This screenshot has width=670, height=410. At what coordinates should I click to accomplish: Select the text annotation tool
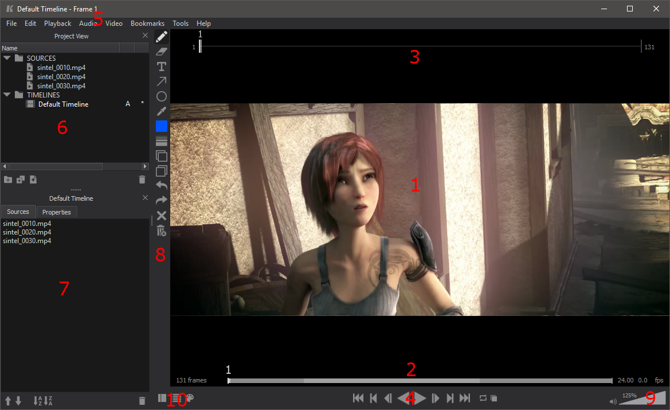tap(162, 67)
